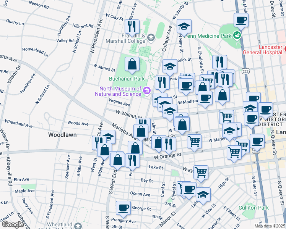The image size is (286, 229).
Task: Click the shopping bag marker in Buchanan Park
Action: coord(132,65)
